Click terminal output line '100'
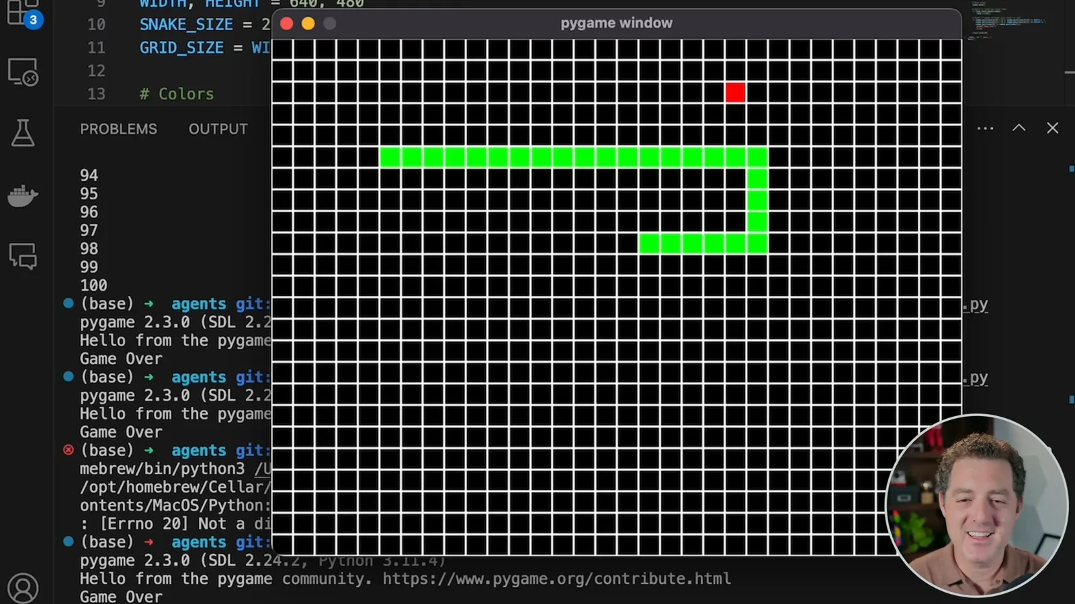The height and width of the screenshot is (604, 1075). click(x=93, y=285)
